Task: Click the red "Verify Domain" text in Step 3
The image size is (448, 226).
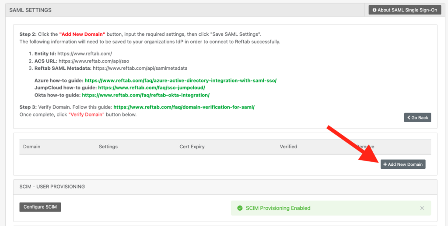Action: (x=86, y=115)
